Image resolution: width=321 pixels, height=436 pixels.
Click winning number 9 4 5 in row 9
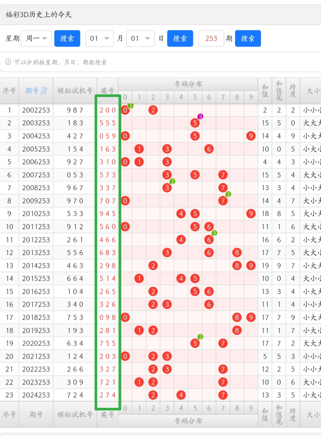coord(107,214)
